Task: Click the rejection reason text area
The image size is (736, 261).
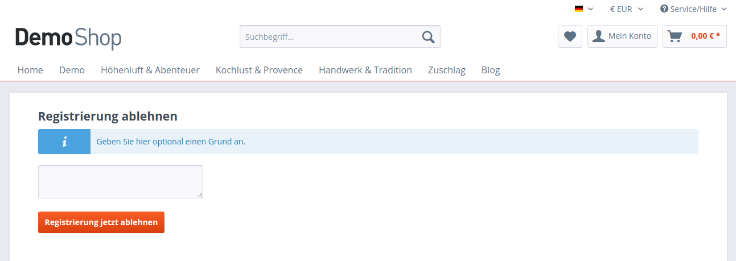Action: coord(121,182)
